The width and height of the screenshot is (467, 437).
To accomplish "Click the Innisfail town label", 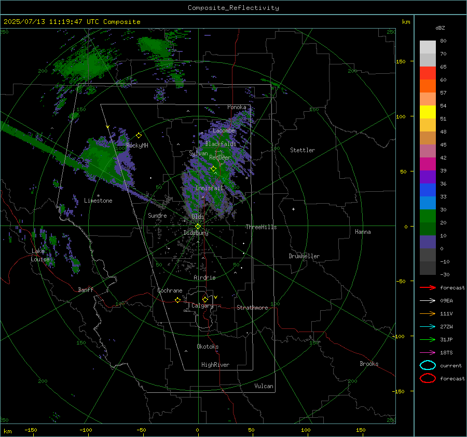I will coord(209,188).
